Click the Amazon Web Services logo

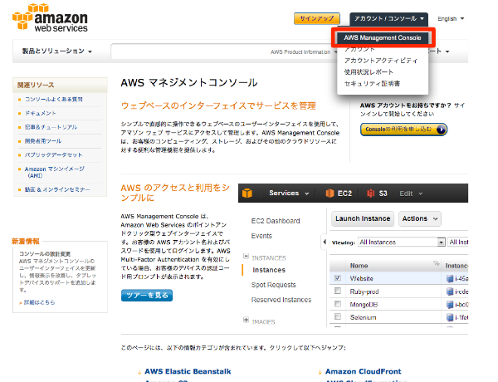point(50,17)
